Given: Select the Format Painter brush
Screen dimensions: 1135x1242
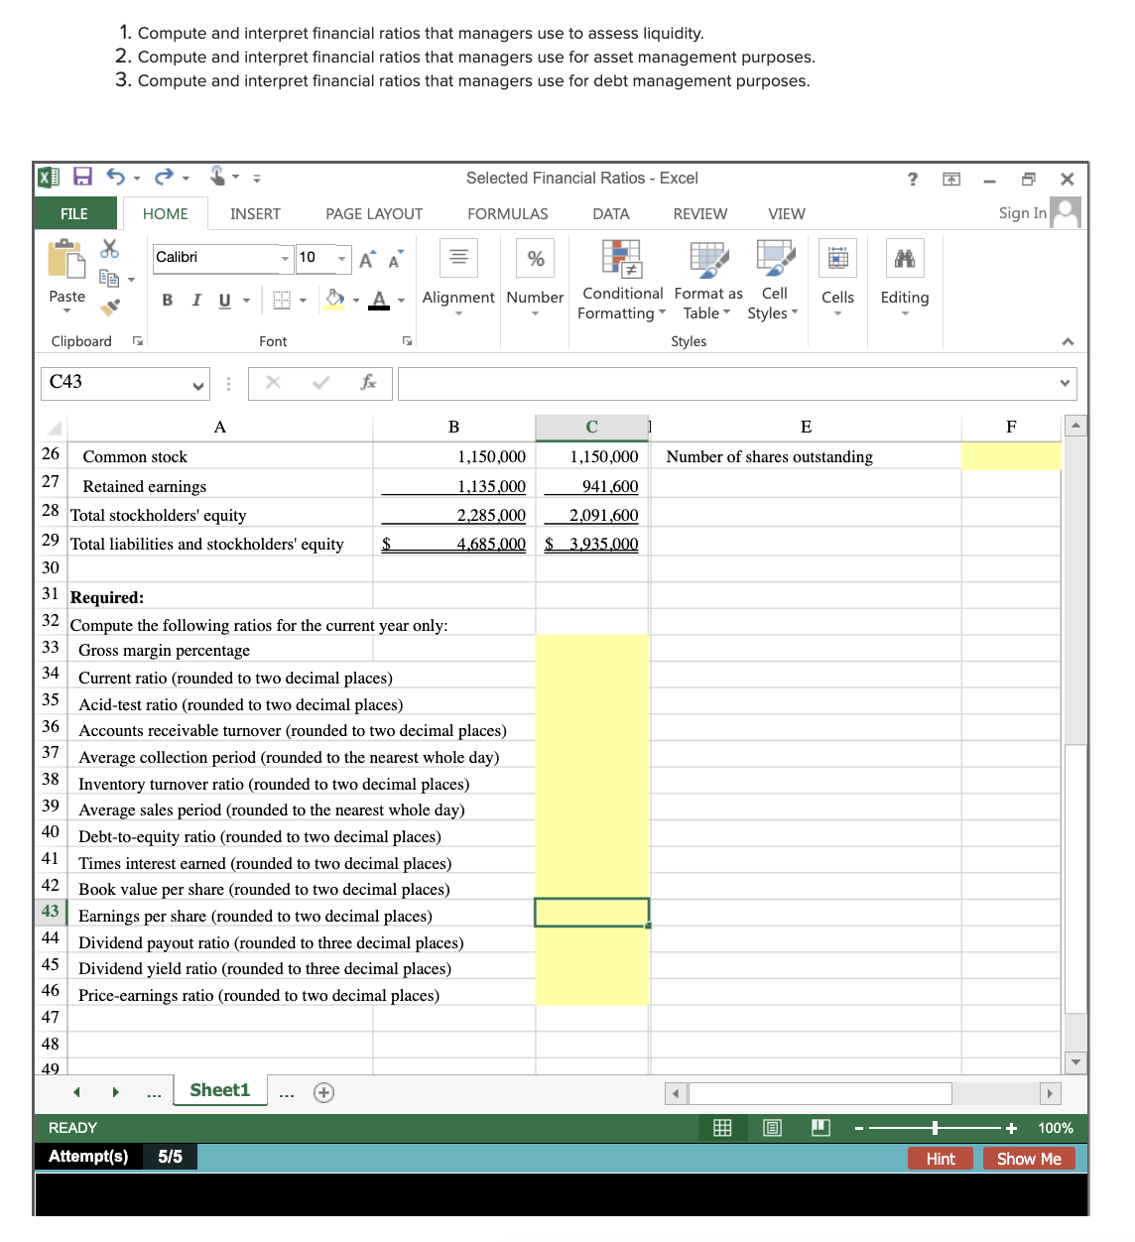Looking at the screenshot, I should click(x=111, y=307).
